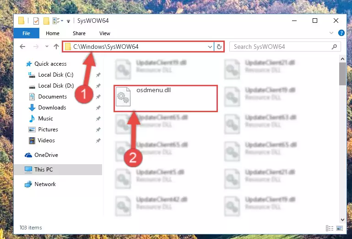The height and width of the screenshot is (239, 352).
Task: Switch to Large icons view in status bar
Action: [340, 228]
